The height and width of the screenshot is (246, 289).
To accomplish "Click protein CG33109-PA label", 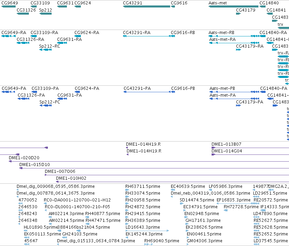I will [45, 88].
